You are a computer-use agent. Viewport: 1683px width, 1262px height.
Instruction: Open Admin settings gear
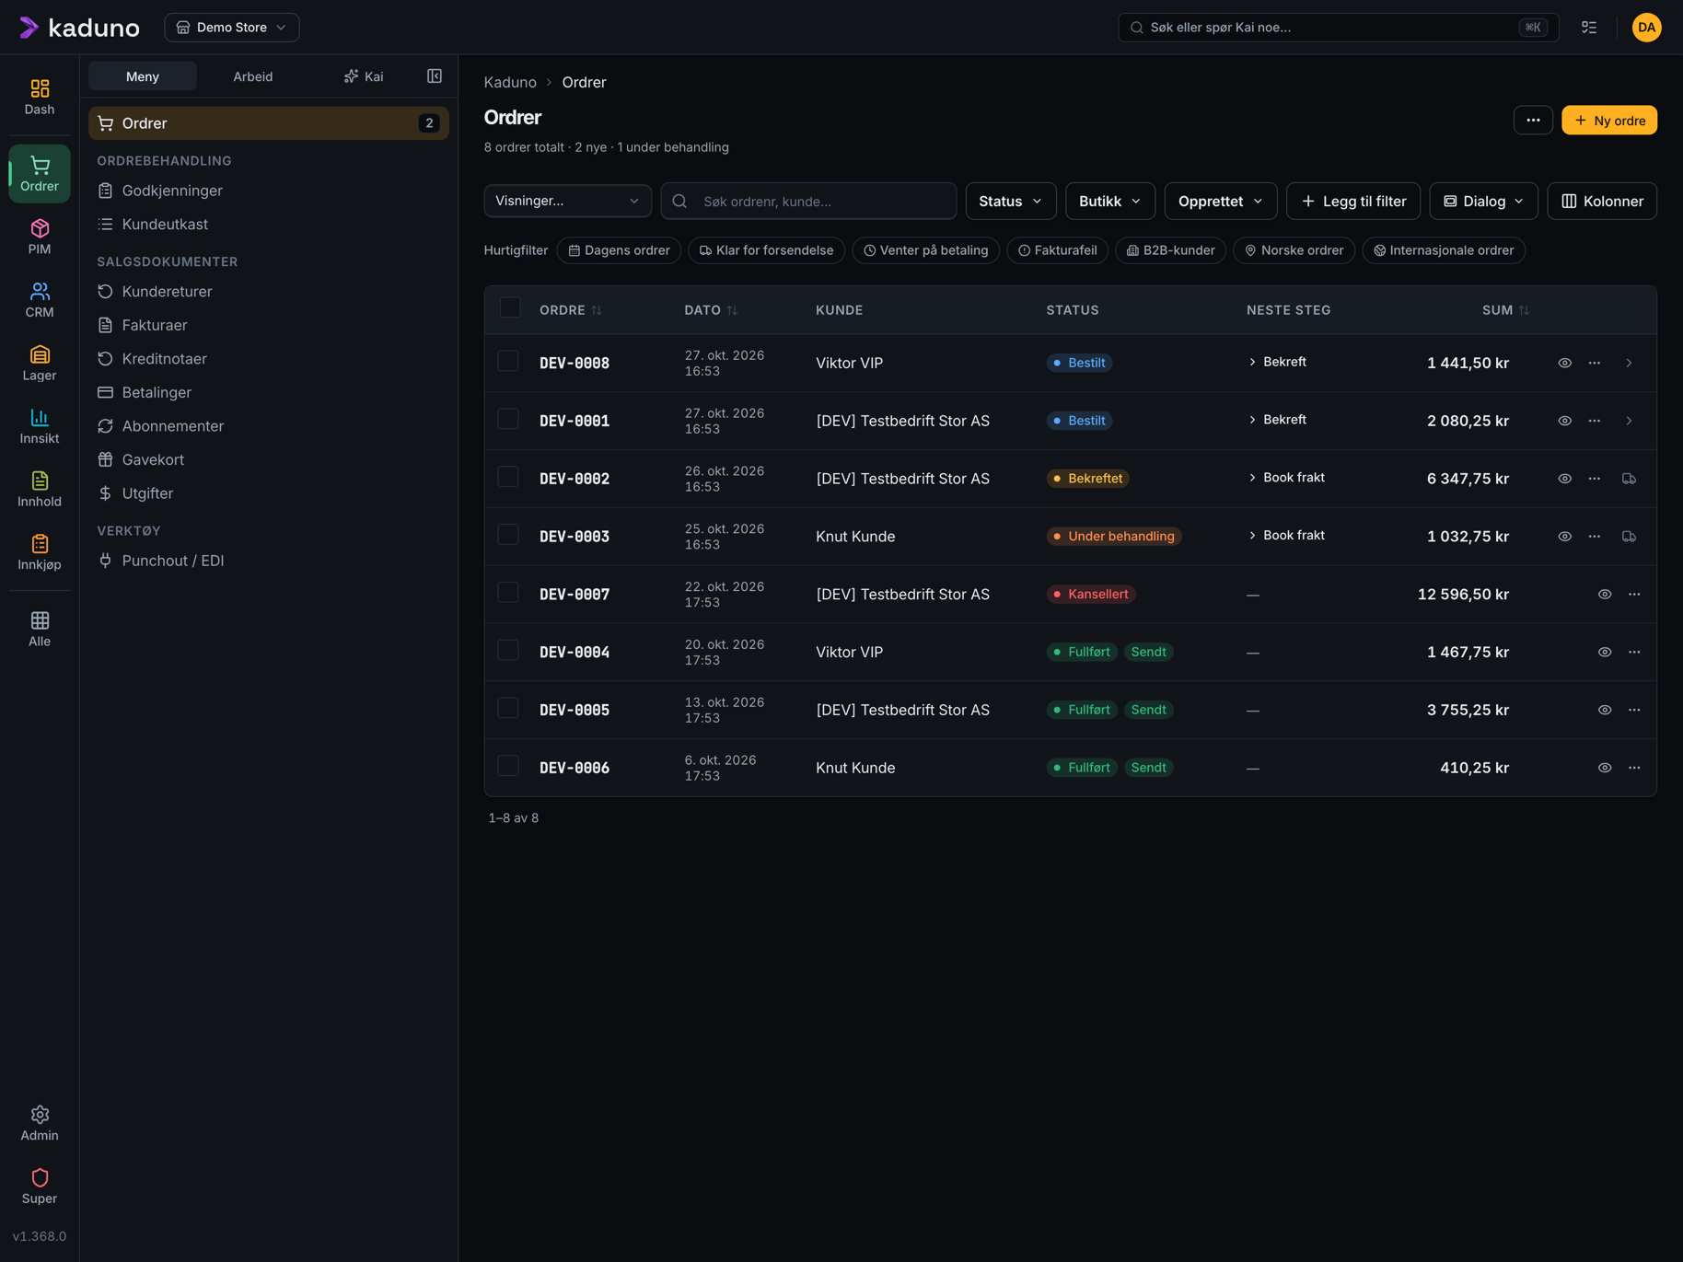tap(40, 1123)
